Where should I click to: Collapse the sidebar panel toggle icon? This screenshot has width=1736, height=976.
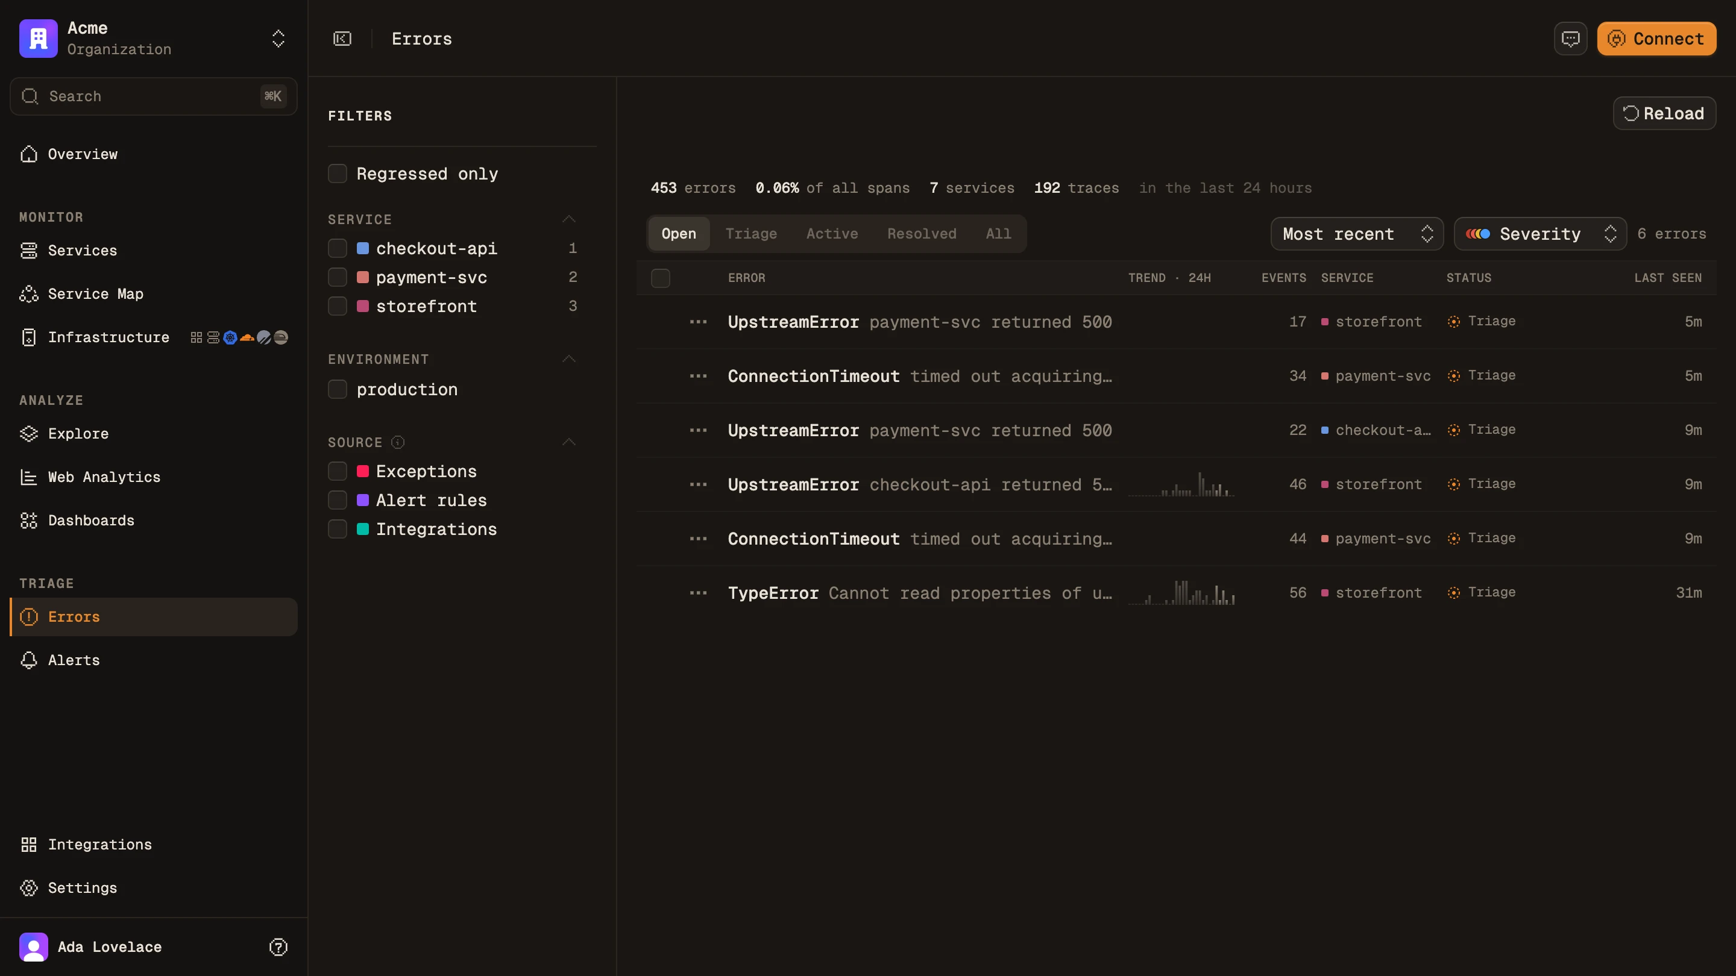342,39
